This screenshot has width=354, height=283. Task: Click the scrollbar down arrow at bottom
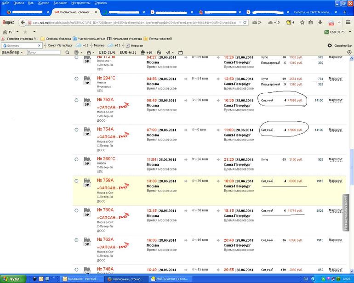[352, 271]
